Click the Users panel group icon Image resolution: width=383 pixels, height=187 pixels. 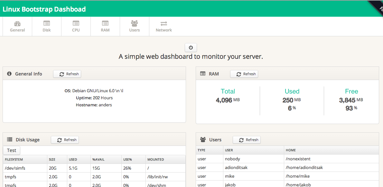click(203, 139)
